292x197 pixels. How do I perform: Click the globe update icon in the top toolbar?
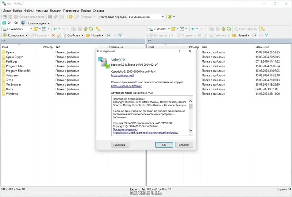[170, 17]
